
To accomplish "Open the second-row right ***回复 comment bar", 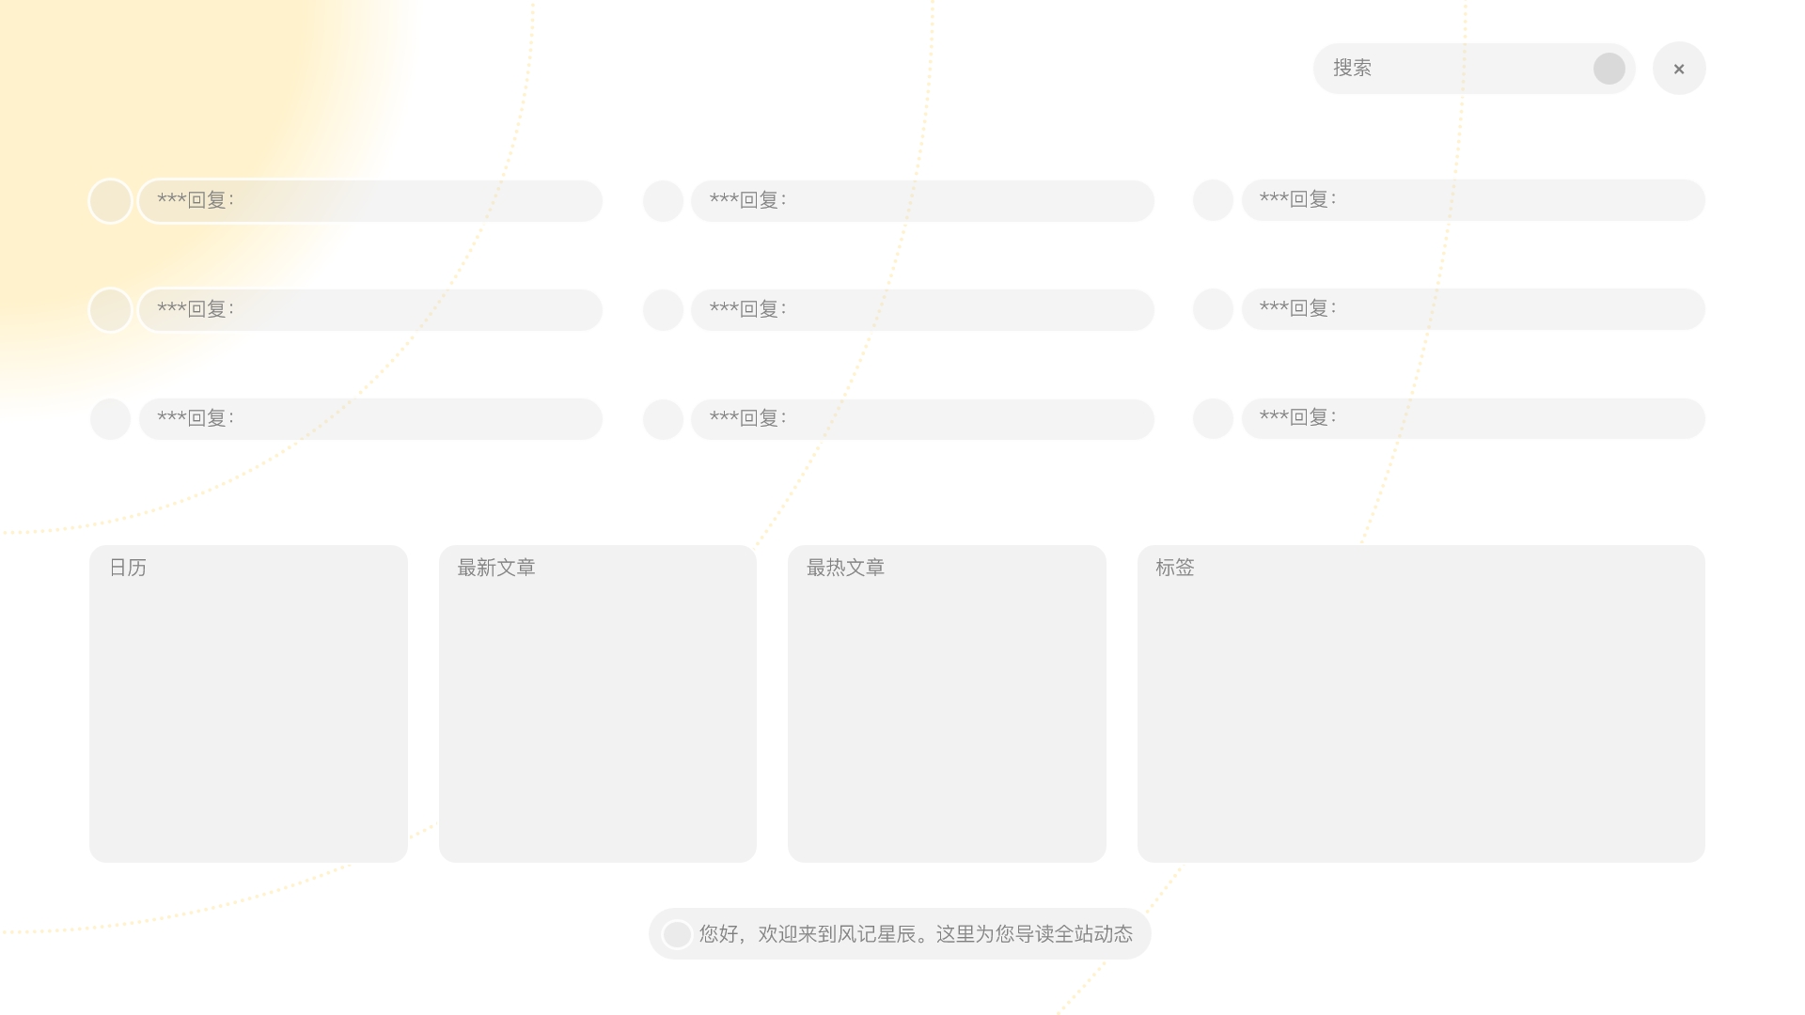I will point(1473,309).
